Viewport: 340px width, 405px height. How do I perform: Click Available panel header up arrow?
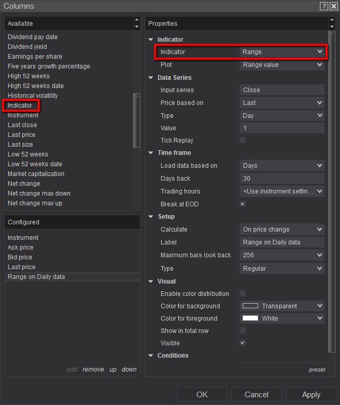click(x=137, y=20)
